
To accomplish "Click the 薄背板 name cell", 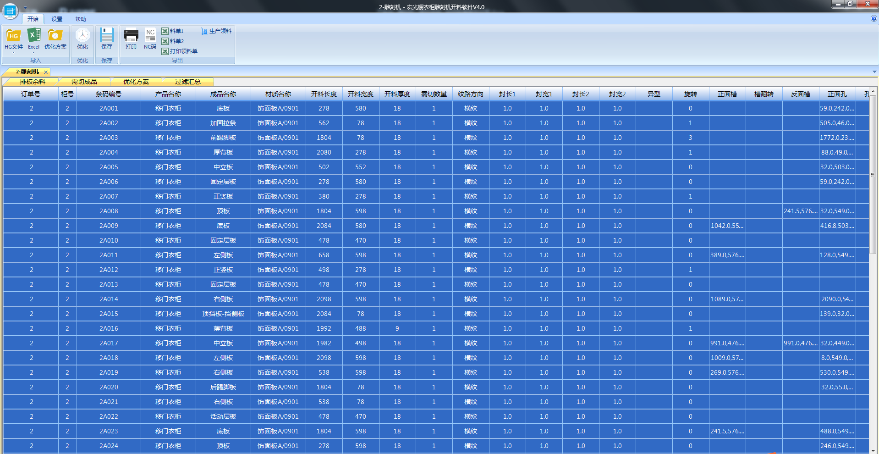I will pos(223,329).
